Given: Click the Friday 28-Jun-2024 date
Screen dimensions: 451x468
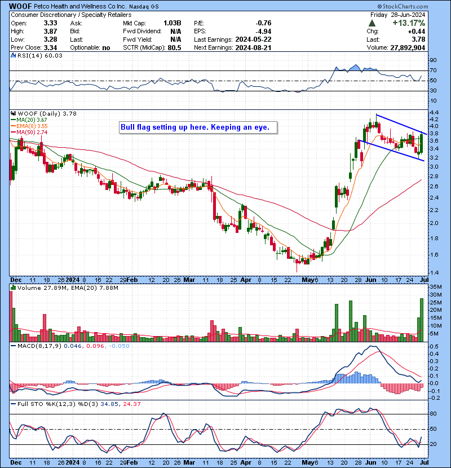Looking at the screenshot, I should click(x=397, y=15).
